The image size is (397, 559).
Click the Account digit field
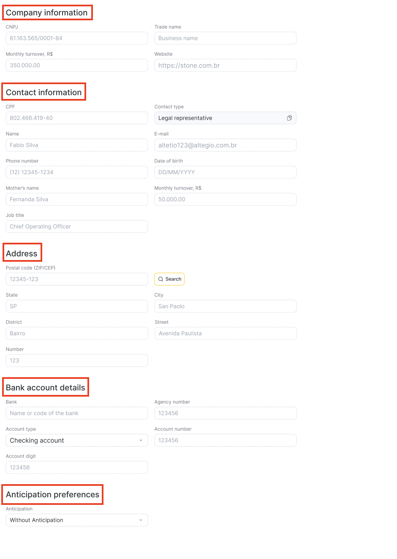tap(76, 467)
